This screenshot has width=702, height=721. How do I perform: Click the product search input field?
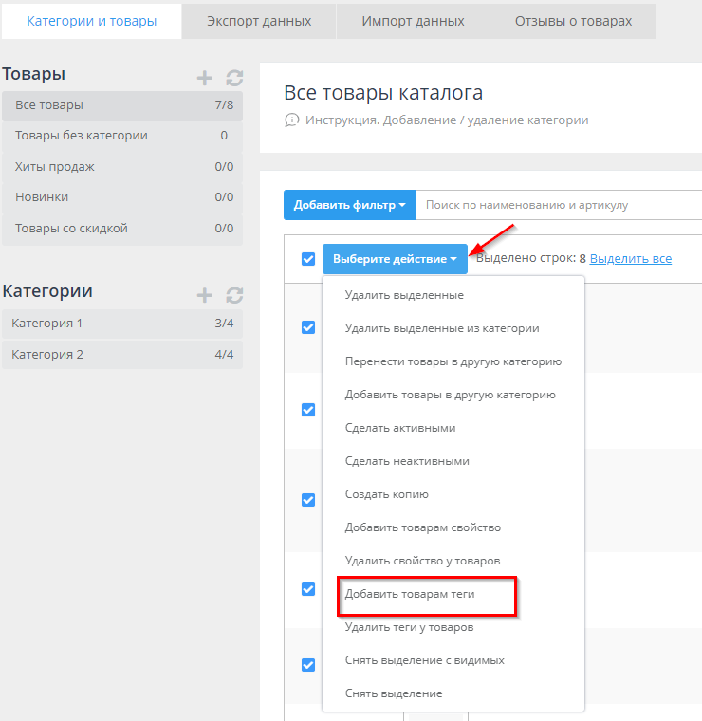(x=560, y=205)
